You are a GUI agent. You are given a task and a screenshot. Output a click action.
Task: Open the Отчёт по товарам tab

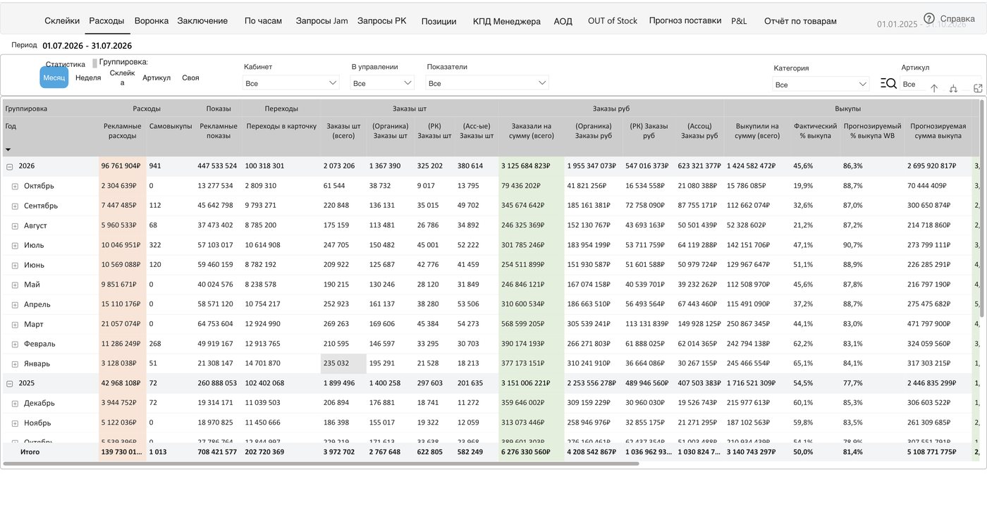tap(800, 21)
